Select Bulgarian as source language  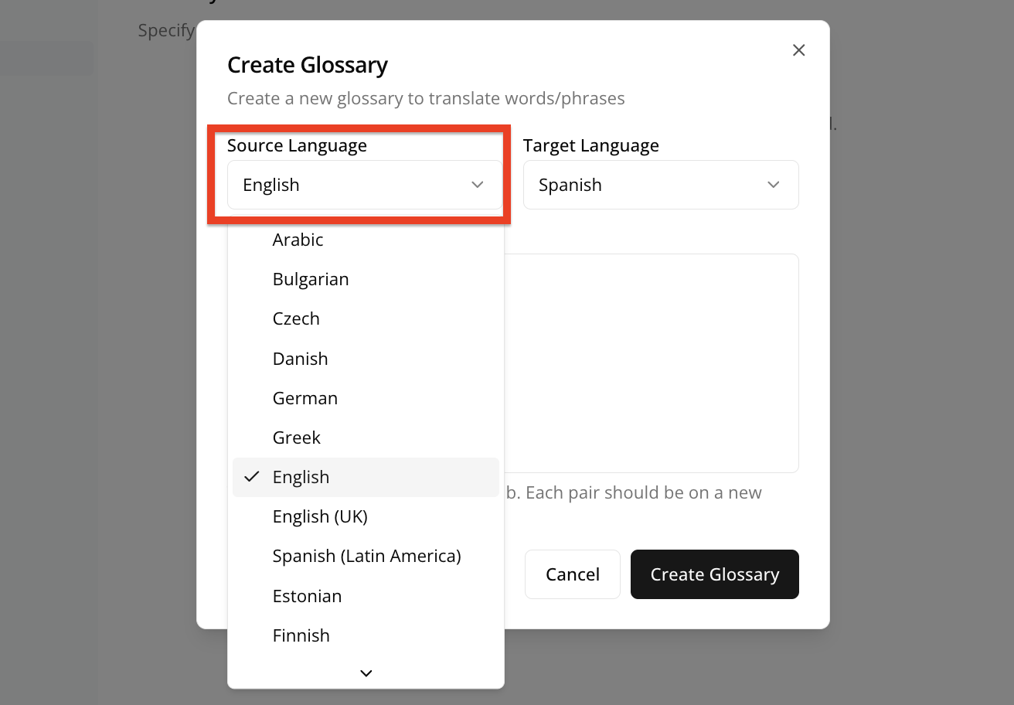tap(311, 279)
